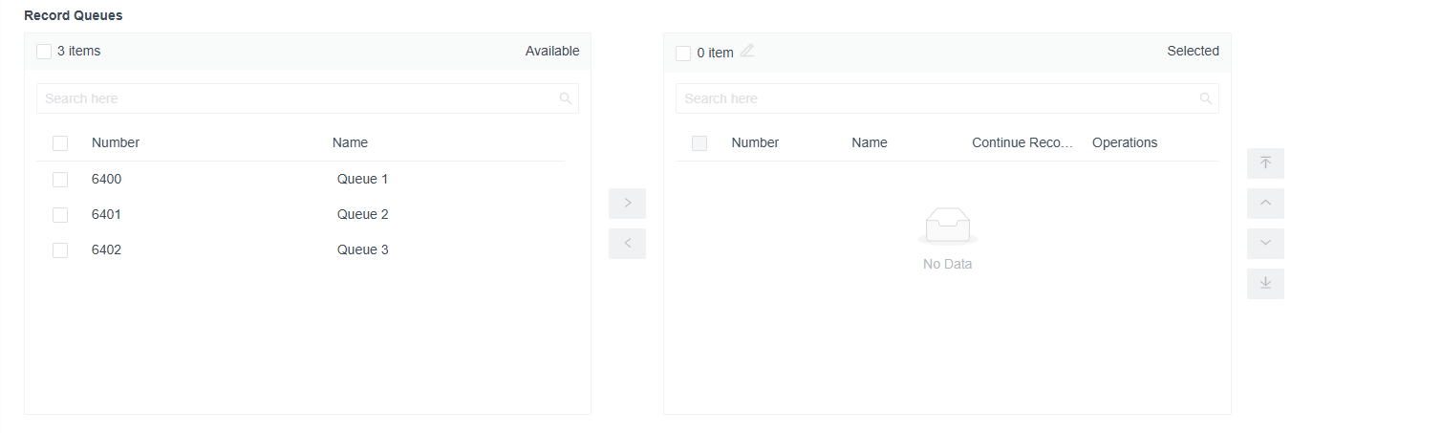
Task: Click the empty inbox No Data icon
Action: point(948,226)
